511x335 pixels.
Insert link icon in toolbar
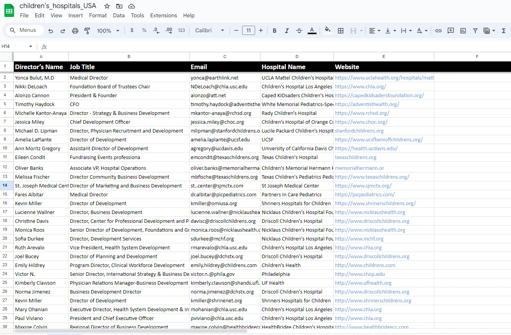coord(438,31)
